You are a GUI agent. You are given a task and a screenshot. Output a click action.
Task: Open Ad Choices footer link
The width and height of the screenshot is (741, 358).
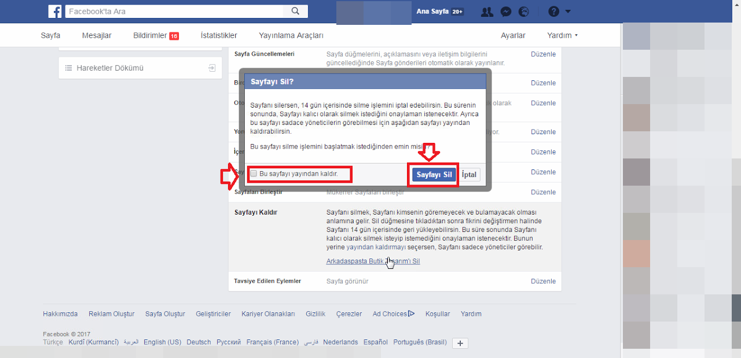(x=394, y=314)
